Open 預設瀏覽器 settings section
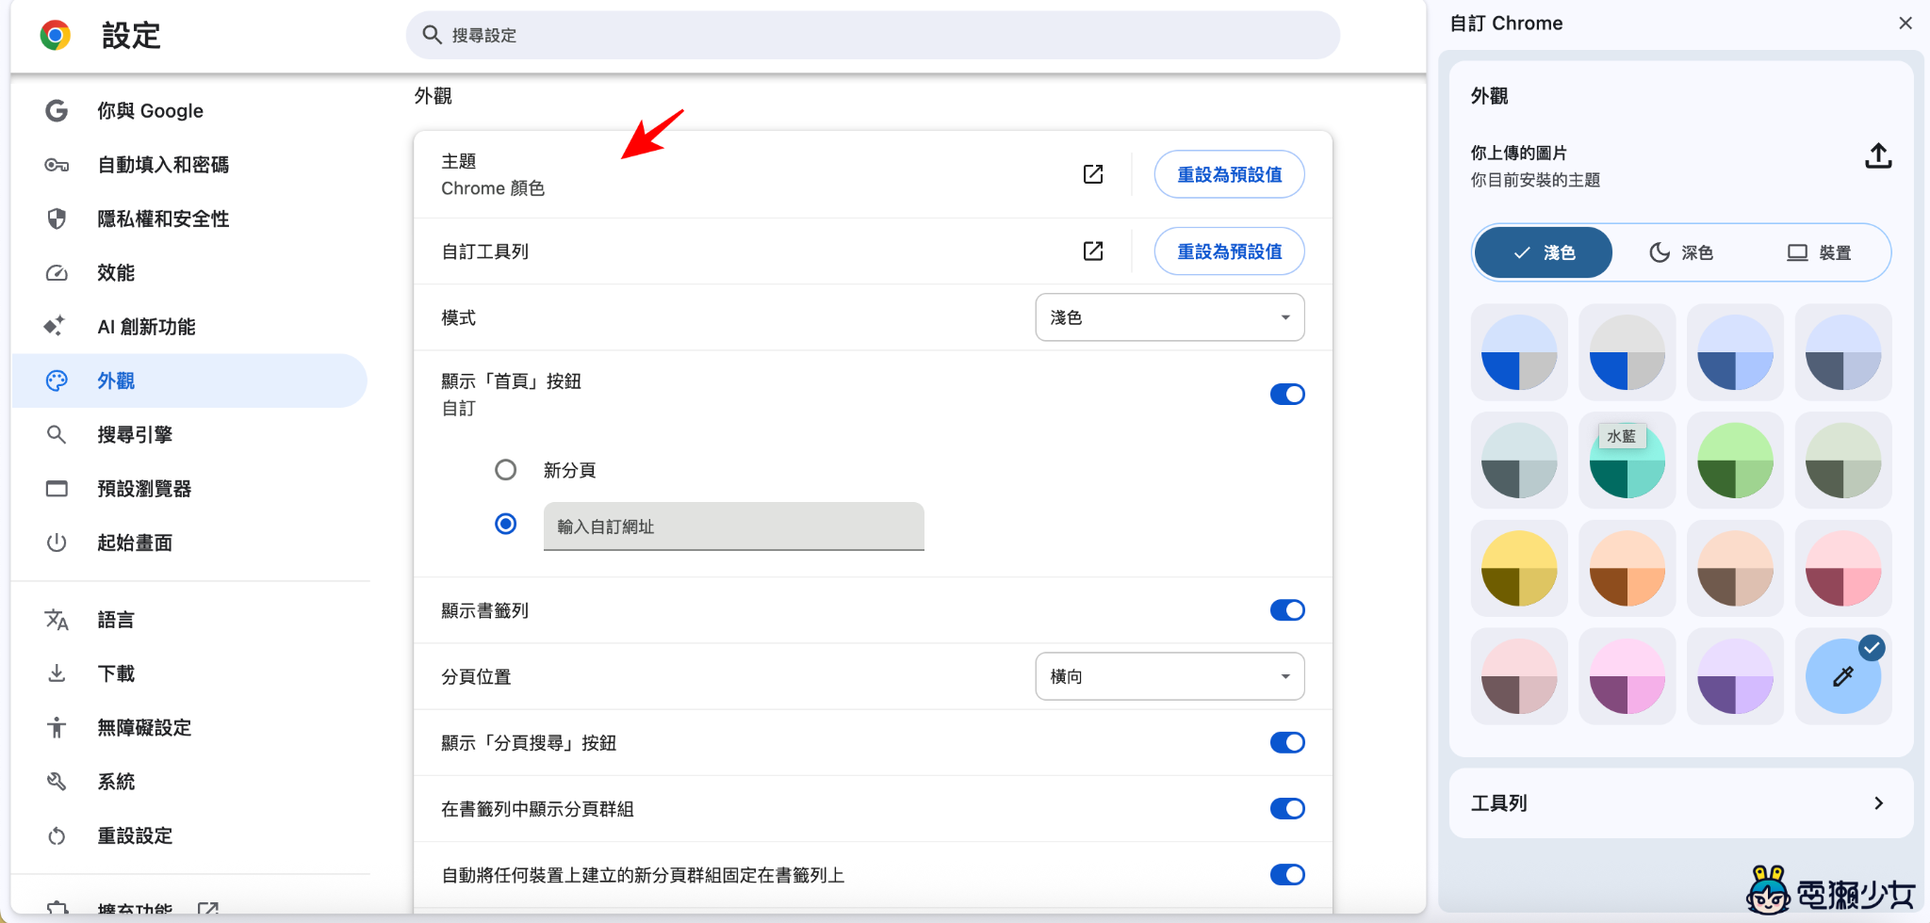Viewport: 1930px width, 923px height. 189,489
